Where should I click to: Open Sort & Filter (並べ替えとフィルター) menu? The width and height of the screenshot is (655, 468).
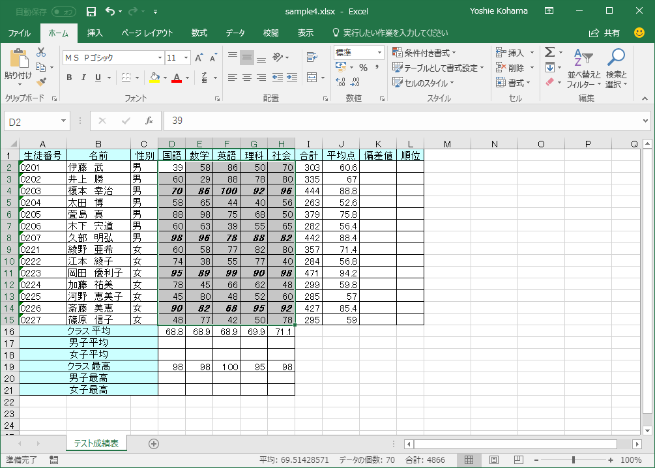coord(584,68)
